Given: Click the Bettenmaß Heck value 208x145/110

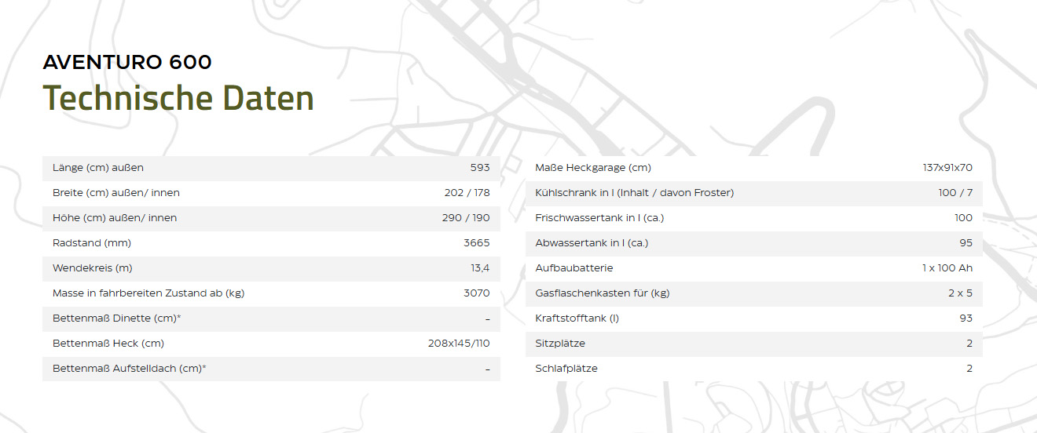Looking at the screenshot, I should pos(458,344).
